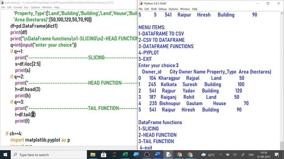Close the Python Shell window

pos(279,4)
